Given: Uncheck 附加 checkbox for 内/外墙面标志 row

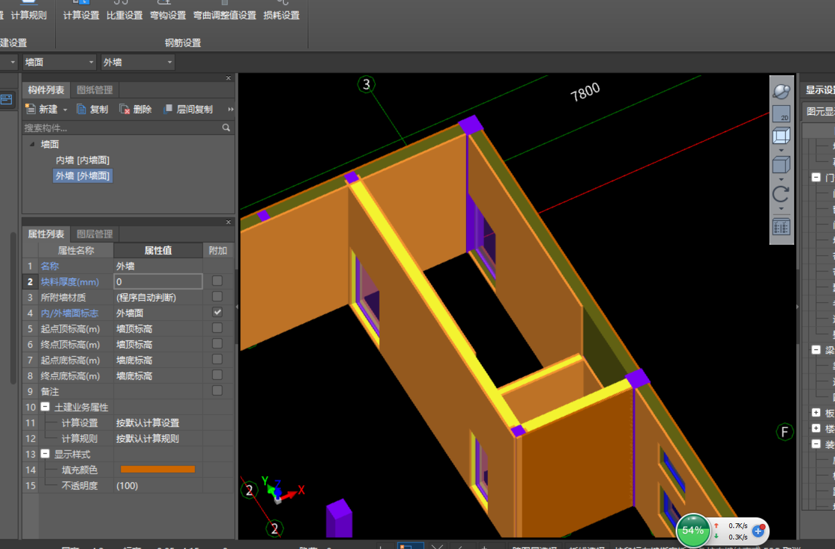Looking at the screenshot, I should coord(217,312).
